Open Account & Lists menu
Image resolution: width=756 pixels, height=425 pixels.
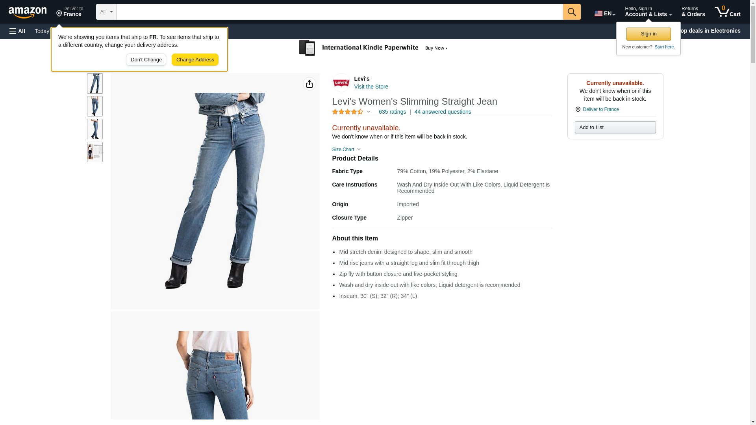pyautogui.click(x=648, y=11)
